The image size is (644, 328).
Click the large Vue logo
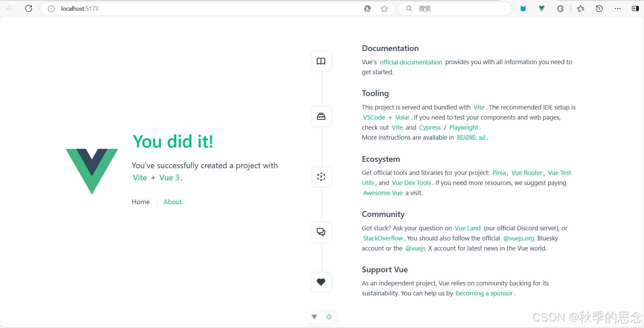click(x=92, y=171)
